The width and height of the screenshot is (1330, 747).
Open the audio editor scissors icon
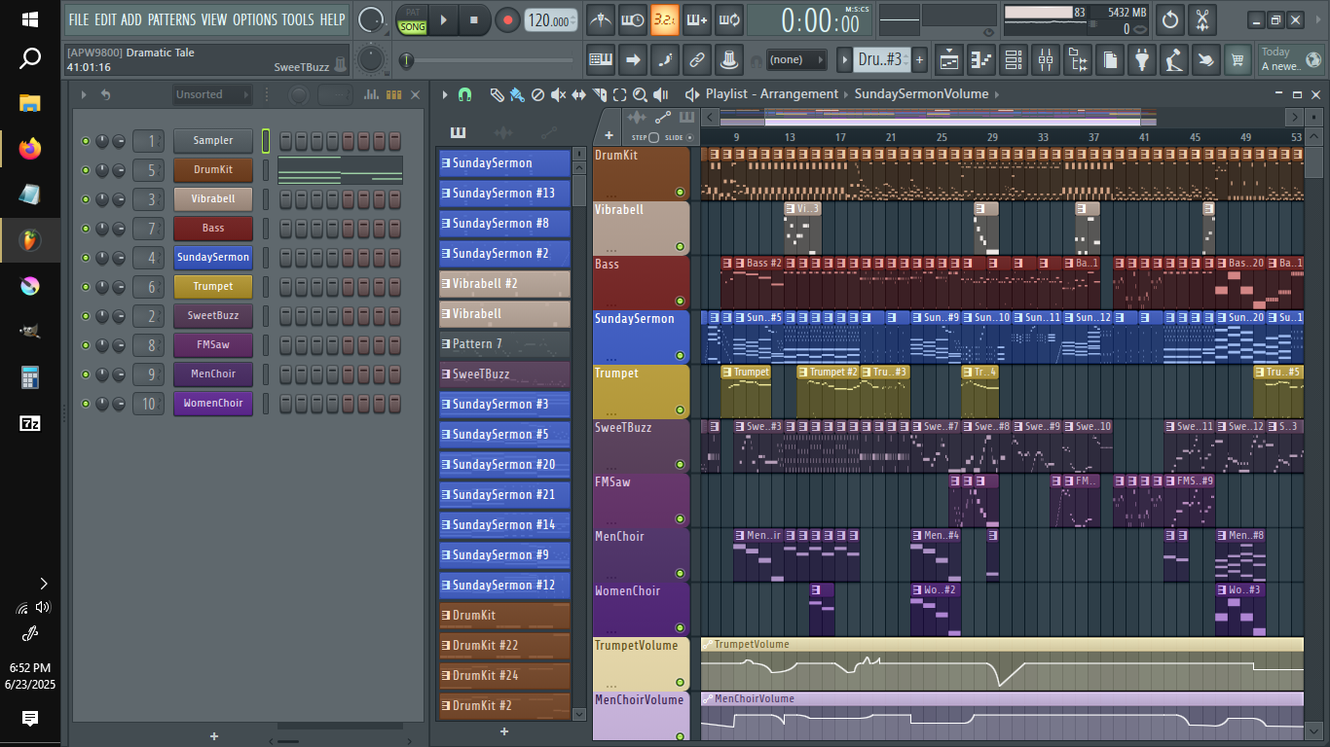[x=1203, y=19]
